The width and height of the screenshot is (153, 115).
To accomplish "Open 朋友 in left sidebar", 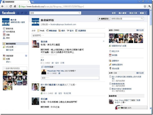I will pos(6,38).
